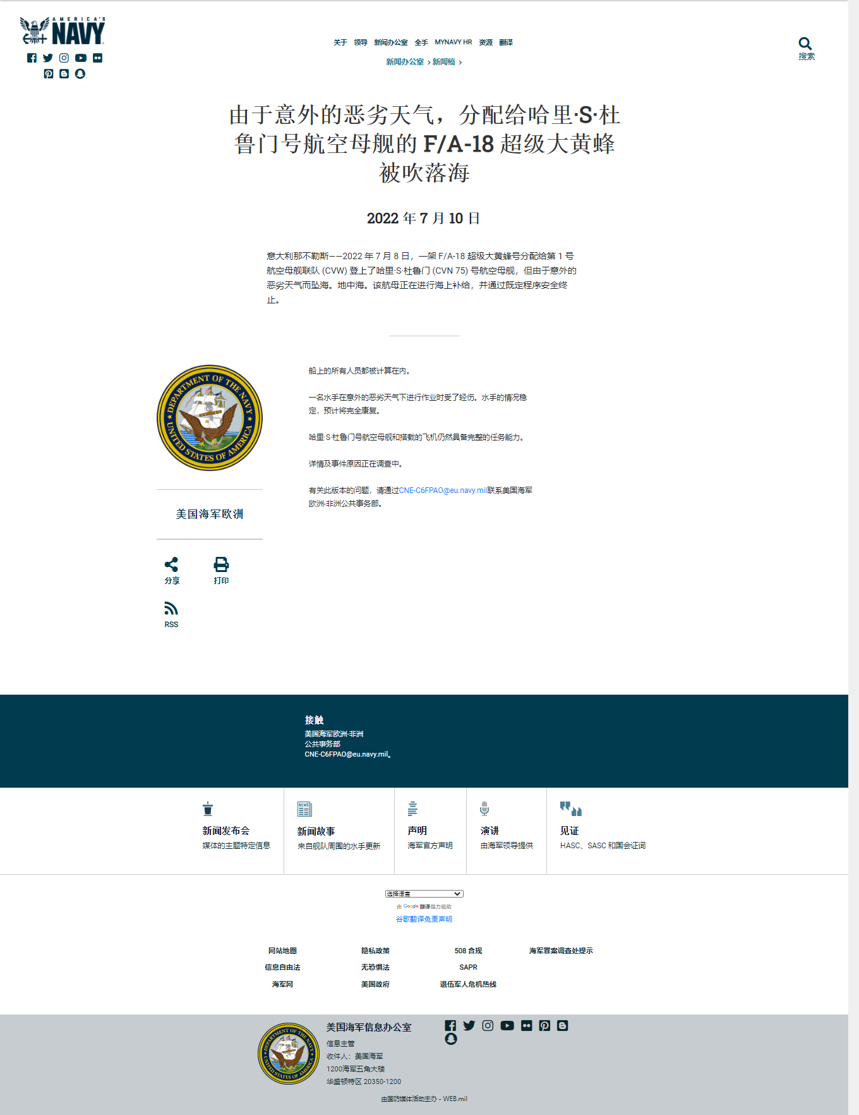Open the 海军罪案调查处提示 link
The image size is (859, 1115).
[x=561, y=951]
